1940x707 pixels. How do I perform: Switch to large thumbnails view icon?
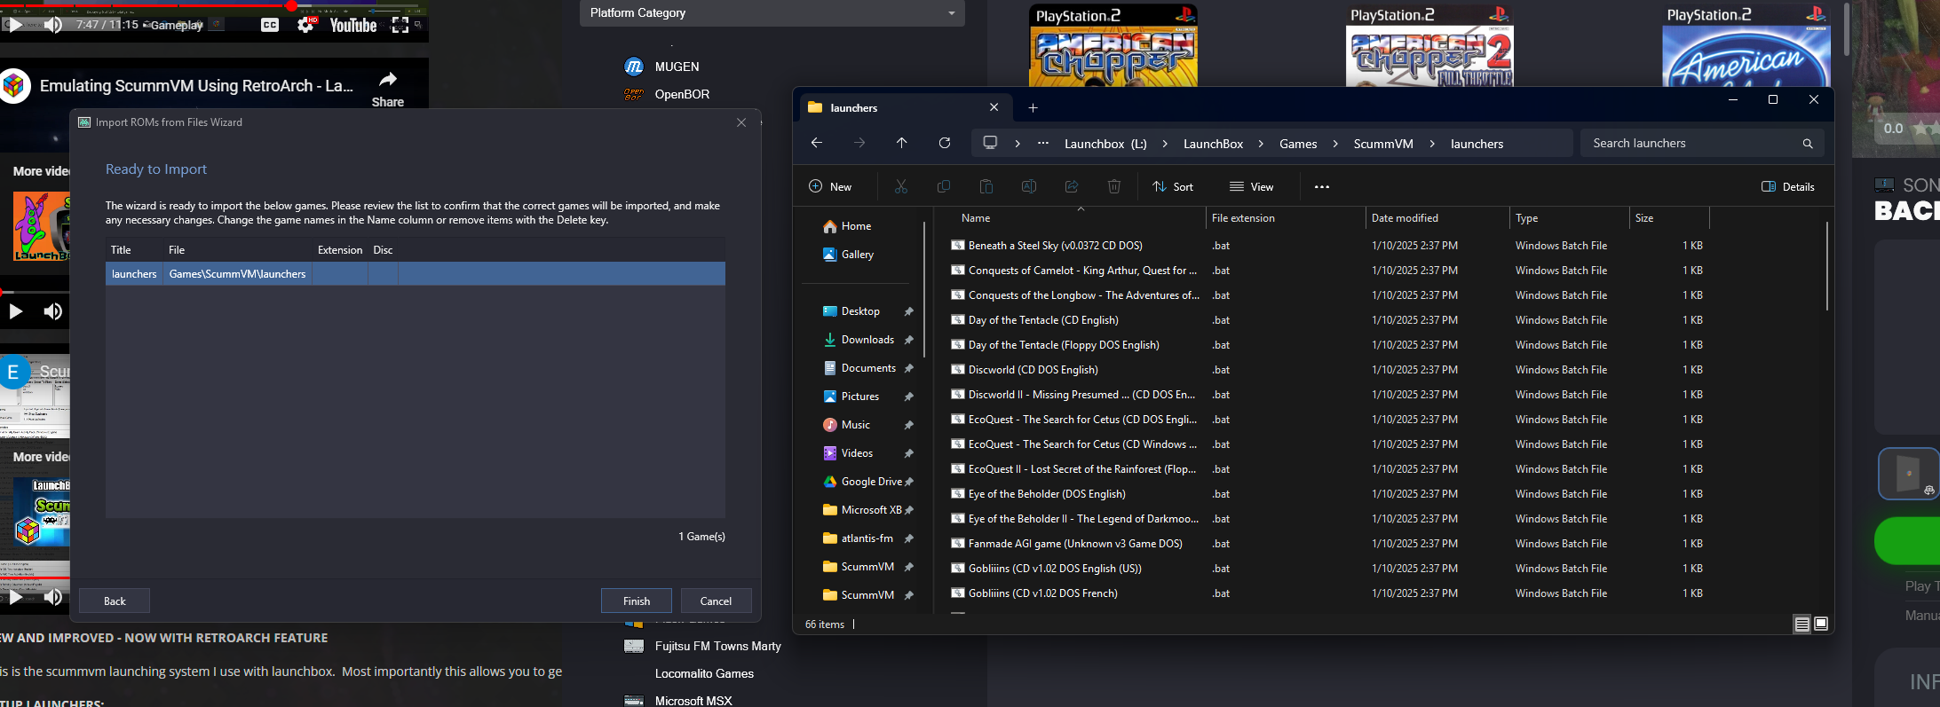(1820, 625)
